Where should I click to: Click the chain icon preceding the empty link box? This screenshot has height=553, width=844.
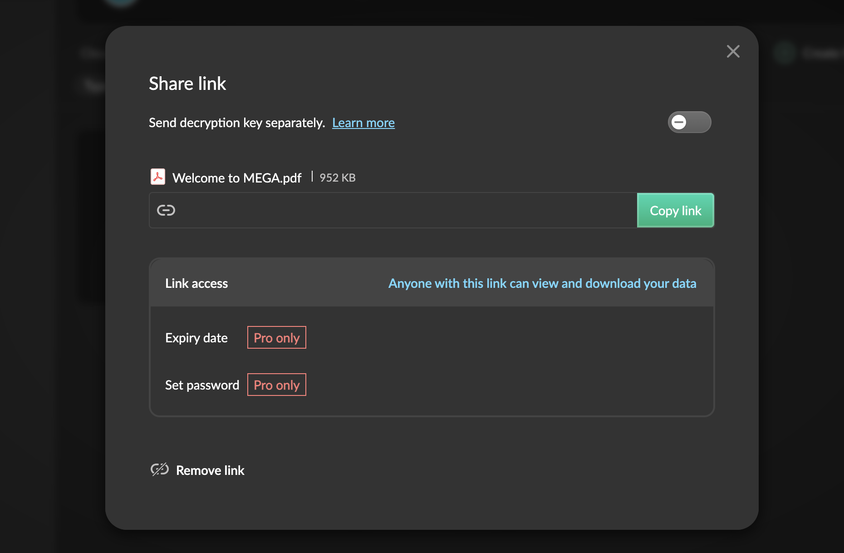point(166,210)
